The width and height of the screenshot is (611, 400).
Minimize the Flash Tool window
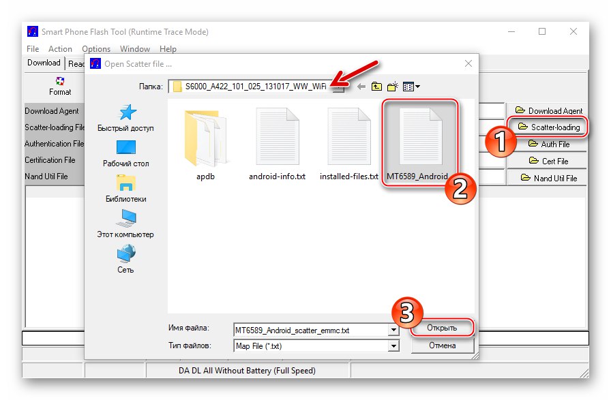click(x=511, y=31)
